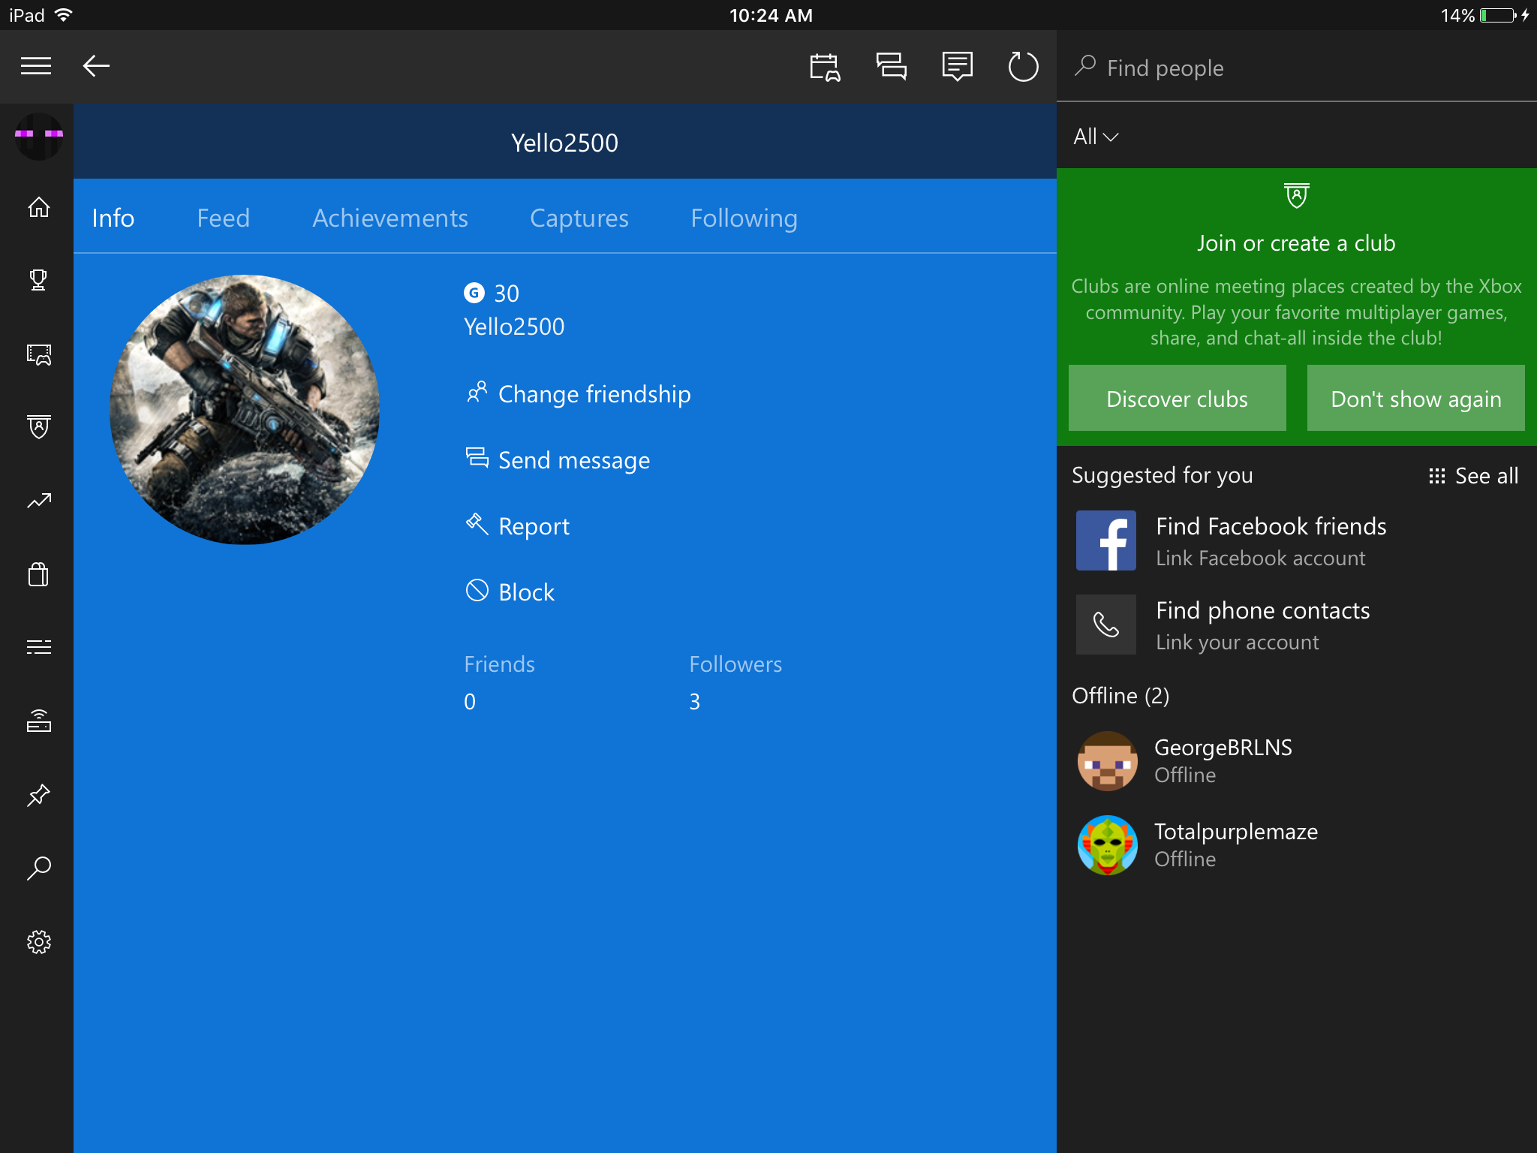Click the Join or create a club title
The image size is (1537, 1153).
(1296, 243)
